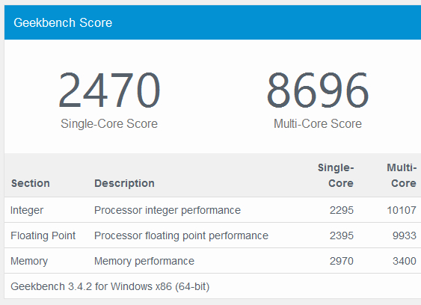This screenshot has height=305, width=421.
Task: Select the single-core score 2470
Action: 109,90
